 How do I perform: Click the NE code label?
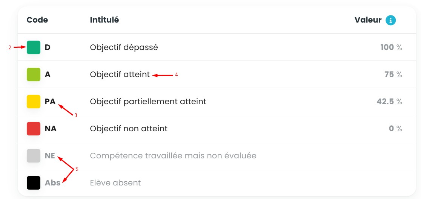tap(50, 156)
